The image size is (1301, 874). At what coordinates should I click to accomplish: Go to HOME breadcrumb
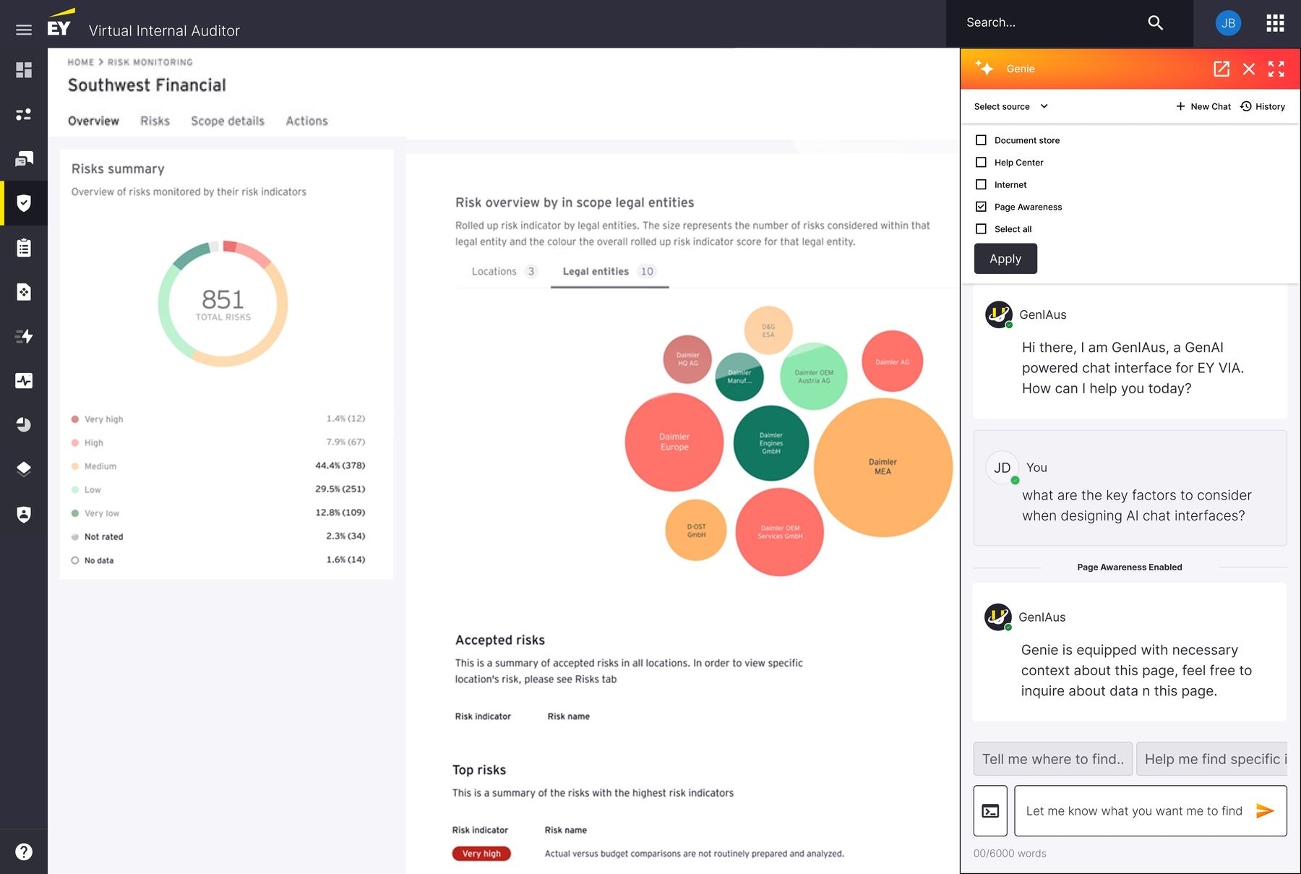80,62
